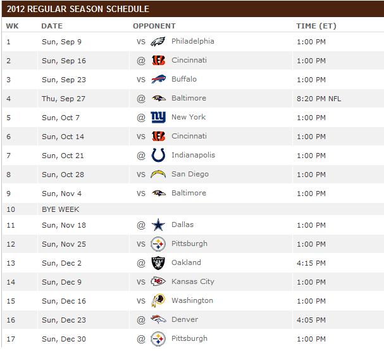Screen dimensions: 384x351
Task: Click the Oakland Raiders logo
Action: (x=158, y=263)
